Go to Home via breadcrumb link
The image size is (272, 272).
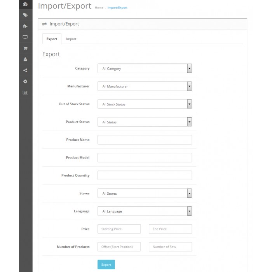click(x=99, y=8)
